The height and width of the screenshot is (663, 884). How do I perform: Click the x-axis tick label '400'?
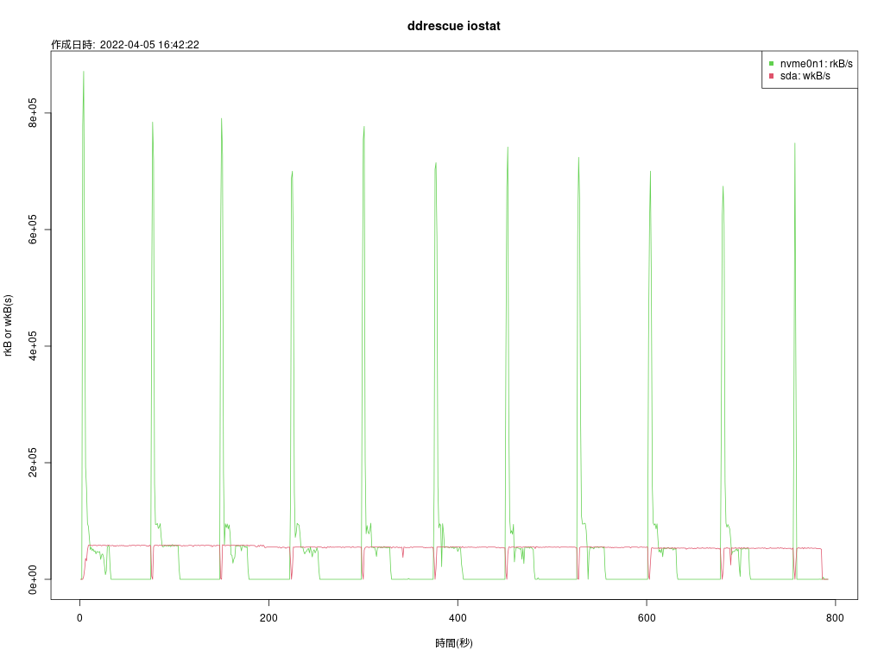pos(458,618)
